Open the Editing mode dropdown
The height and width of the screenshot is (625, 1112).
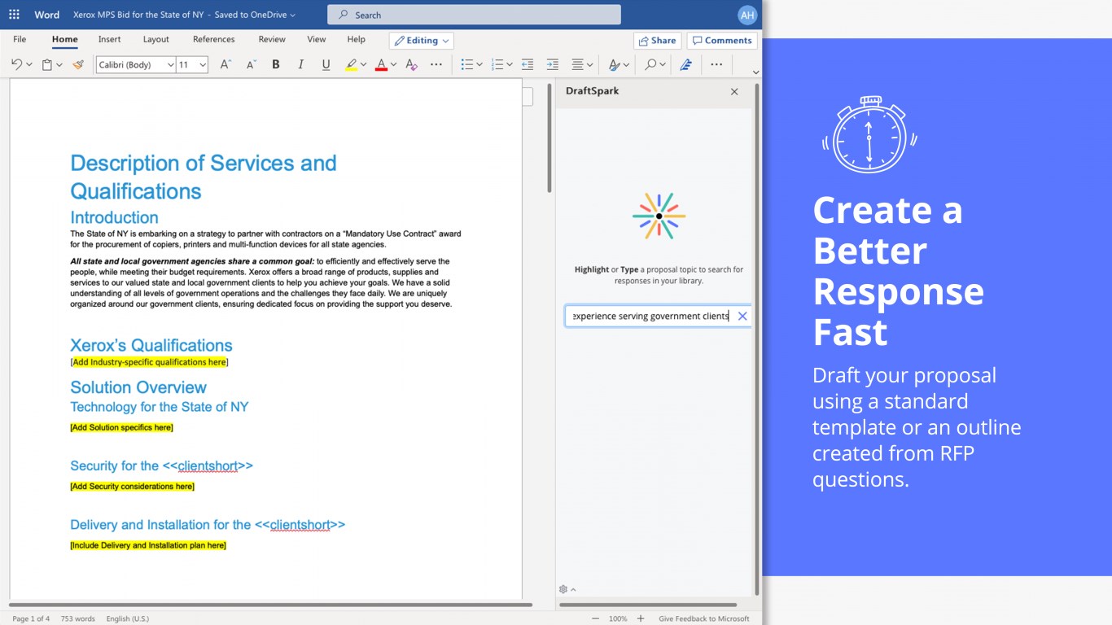coord(422,41)
